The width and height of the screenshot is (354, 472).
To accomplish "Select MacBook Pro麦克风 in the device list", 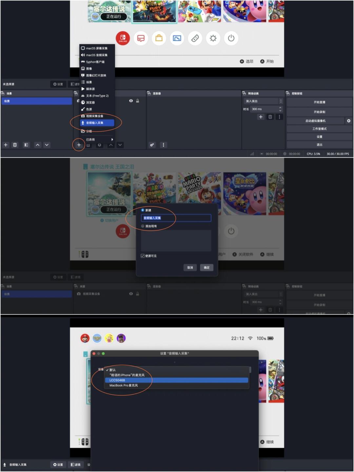I will coord(177,385).
